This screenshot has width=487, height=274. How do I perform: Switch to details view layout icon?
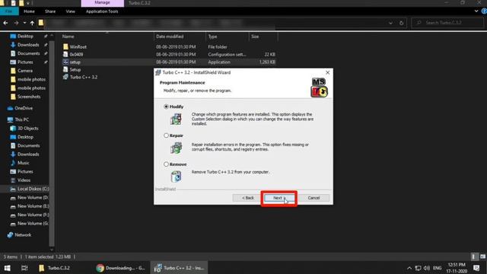[x=473, y=256]
